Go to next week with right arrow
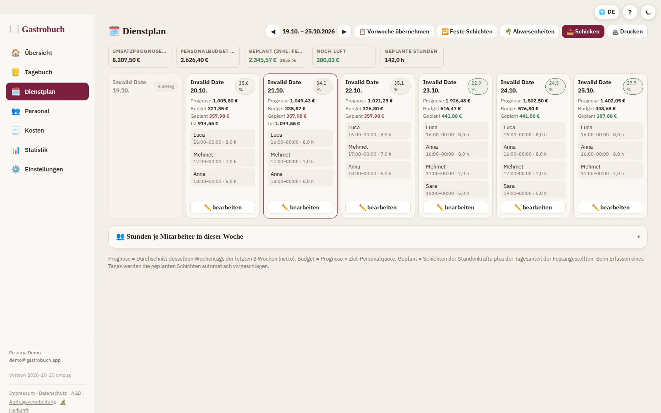Screen dimensions: 661x413 coord(344,31)
